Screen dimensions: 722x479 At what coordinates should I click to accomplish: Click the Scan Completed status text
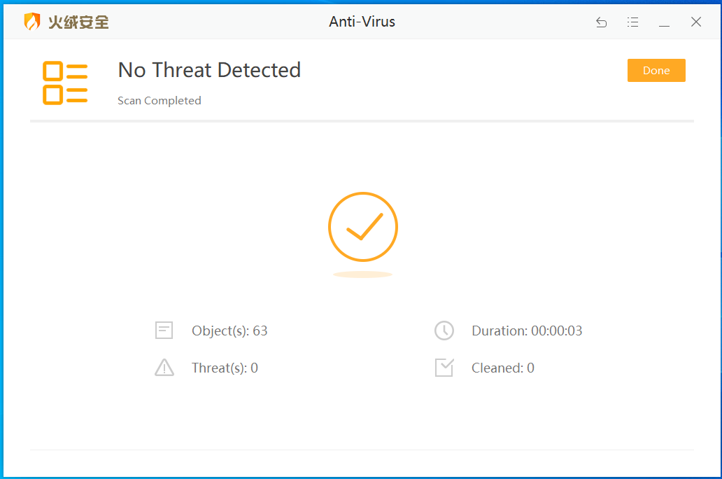click(160, 101)
